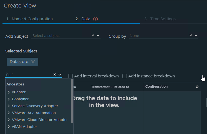
Task: Clear the Group by selection
Action: click(191, 36)
